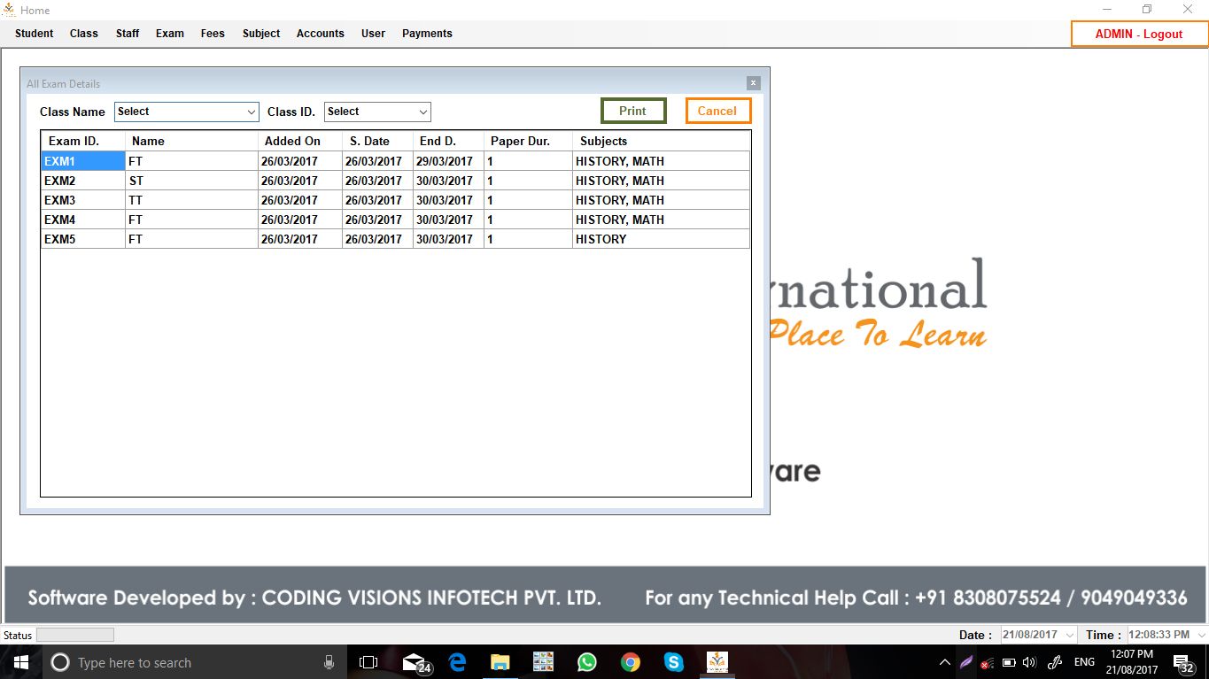Image resolution: width=1209 pixels, height=679 pixels.
Task: Click end date 29/03/2017 for EXM1
Action: (x=448, y=161)
